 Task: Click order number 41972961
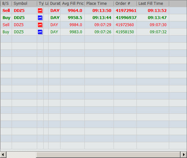[x=126, y=11]
